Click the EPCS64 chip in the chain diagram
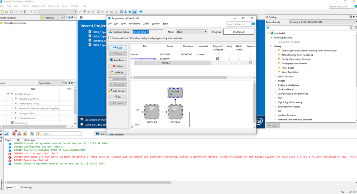 (x=175, y=93)
